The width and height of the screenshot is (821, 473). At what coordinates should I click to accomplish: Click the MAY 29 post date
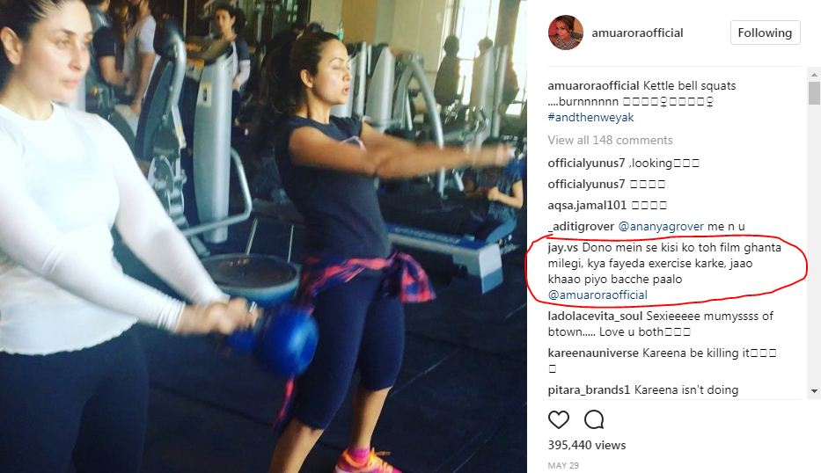click(563, 465)
